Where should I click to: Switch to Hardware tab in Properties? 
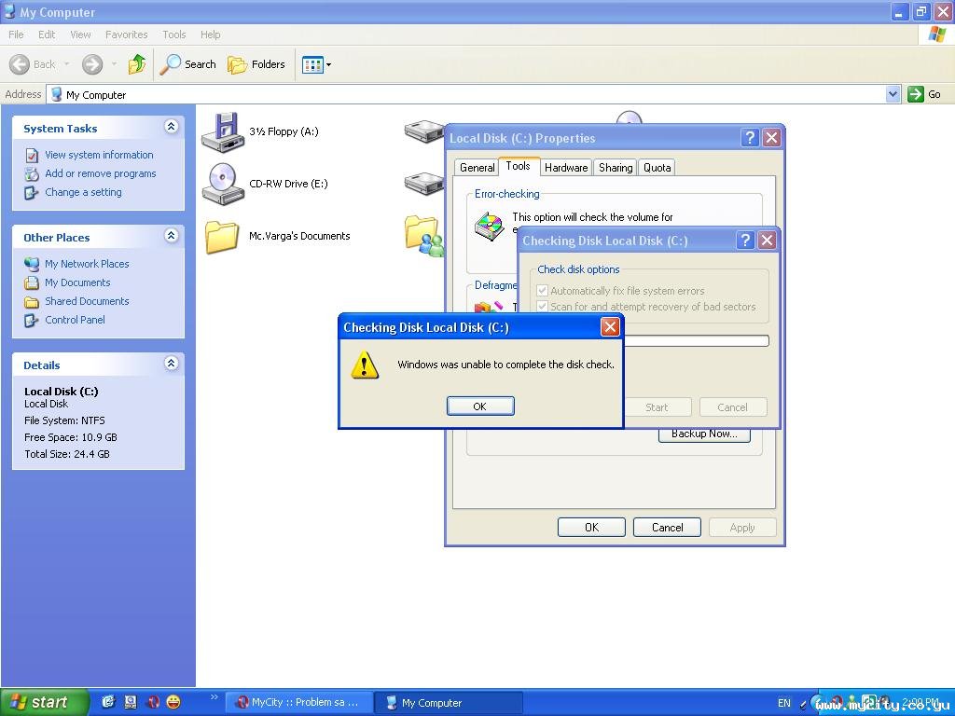[566, 168]
